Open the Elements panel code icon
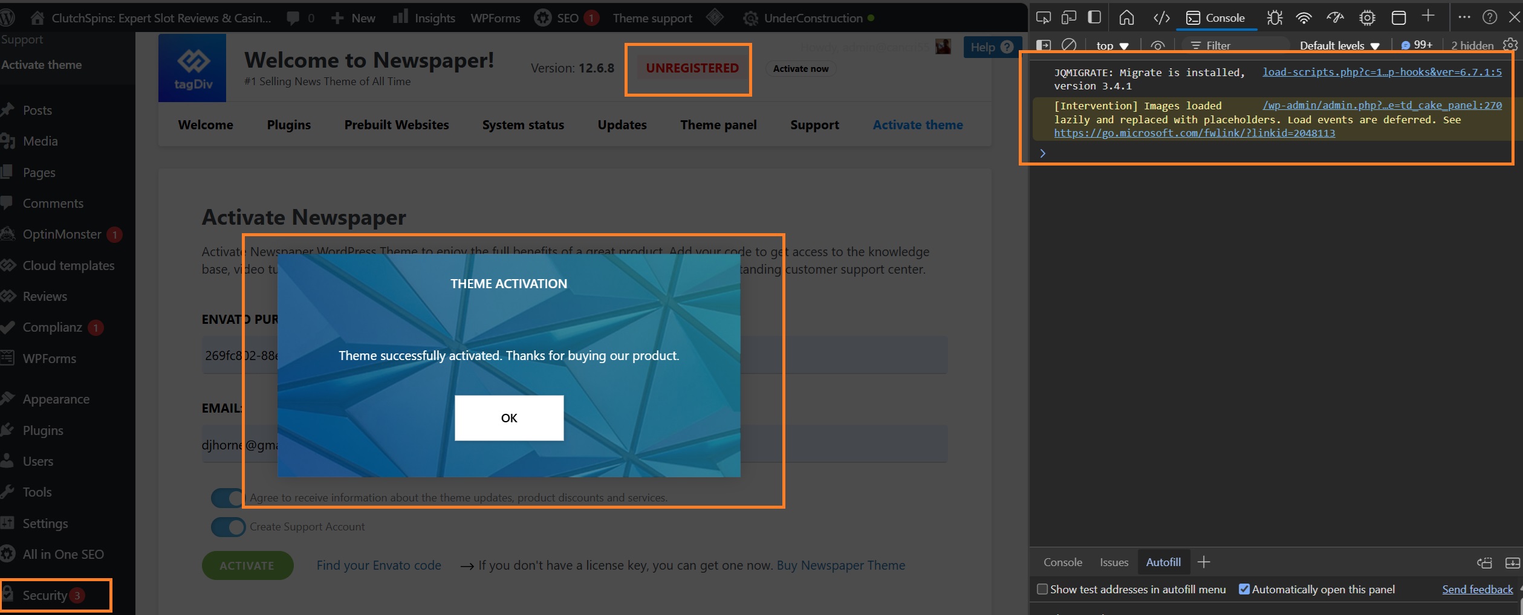The height and width of the screenshot is (615, 1523). click(x=1161, y=18)
